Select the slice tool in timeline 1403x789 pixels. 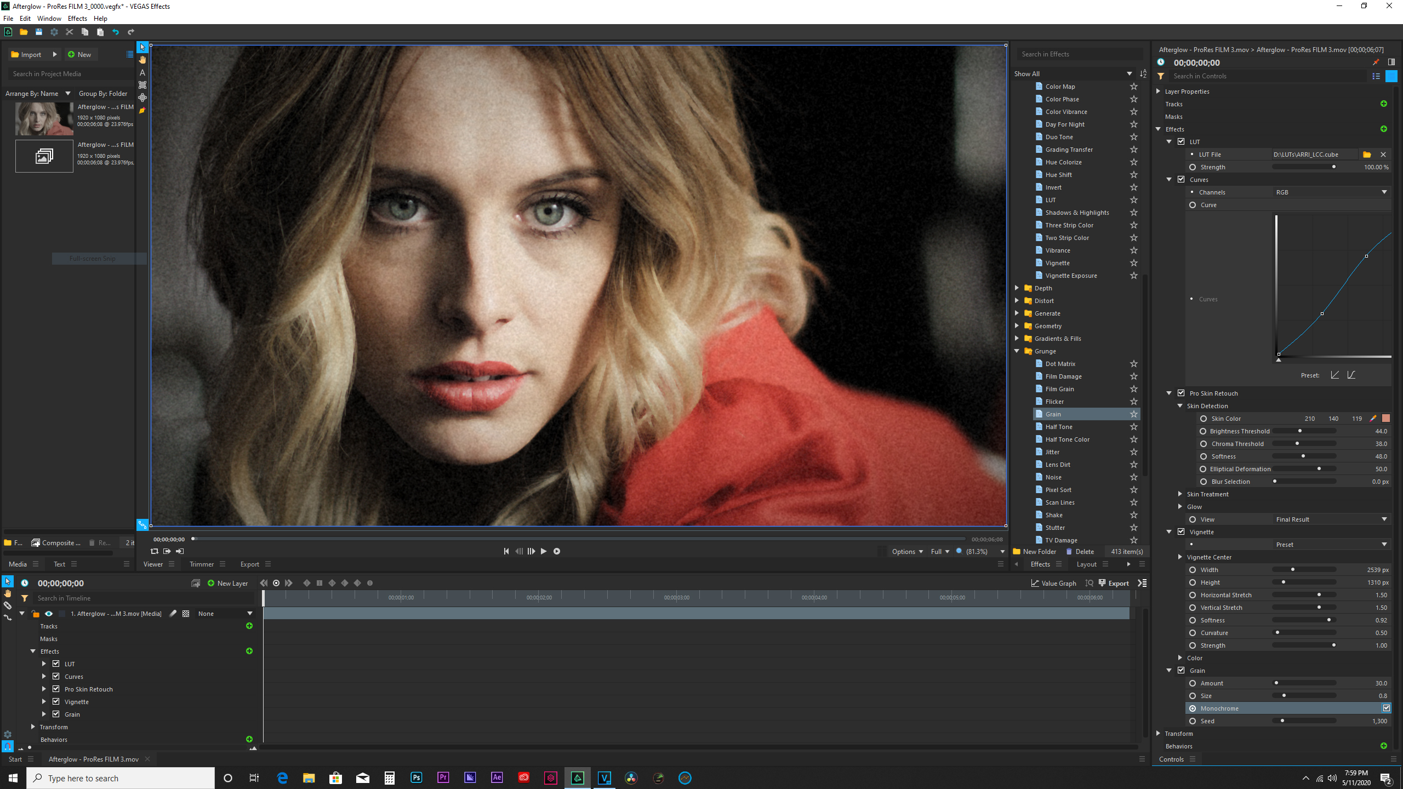pos(8,605)
